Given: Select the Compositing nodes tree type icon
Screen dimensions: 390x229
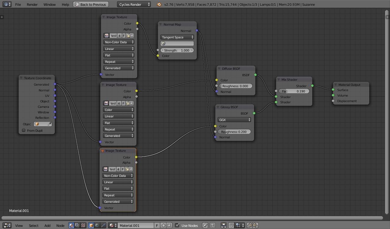Looking at the screenshot, I should click(x=77, y=225).
